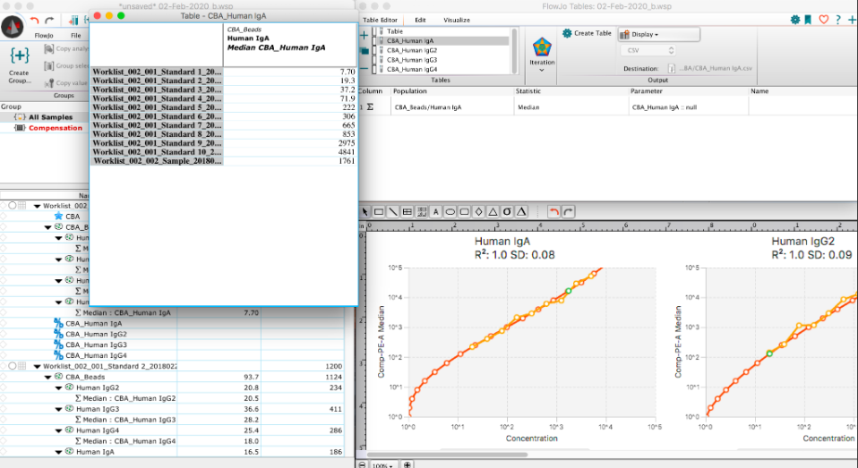Select the table insert tool in layout toolbar
The width and height of the screenshot is (858, 468).
(x=408, y=211)
